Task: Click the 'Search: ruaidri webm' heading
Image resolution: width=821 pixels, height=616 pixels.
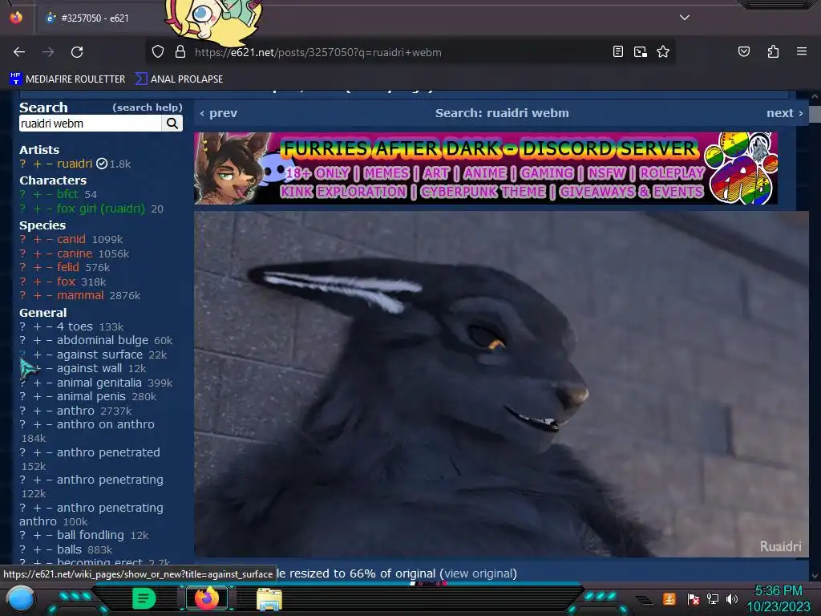Action: click(502, 113)
